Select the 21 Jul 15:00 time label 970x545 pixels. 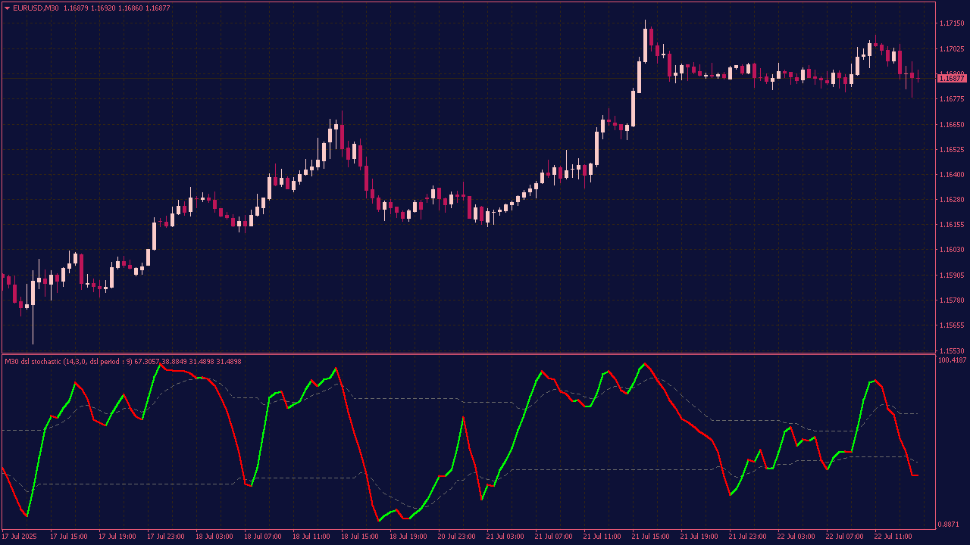point(651,537)
